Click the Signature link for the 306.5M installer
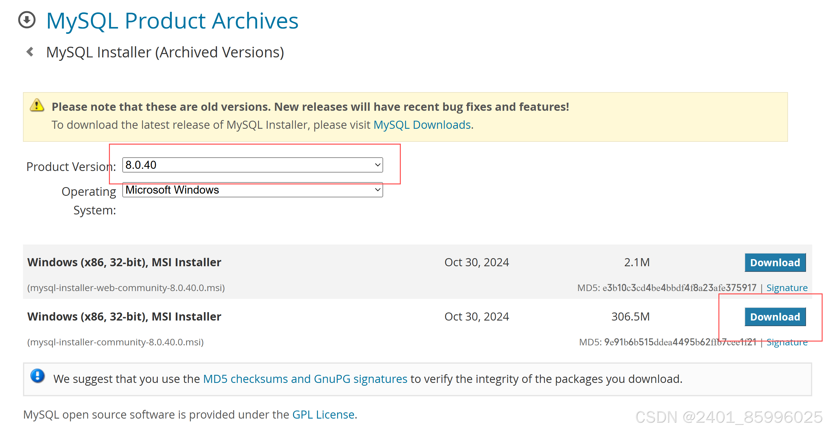 pos(787,342)
